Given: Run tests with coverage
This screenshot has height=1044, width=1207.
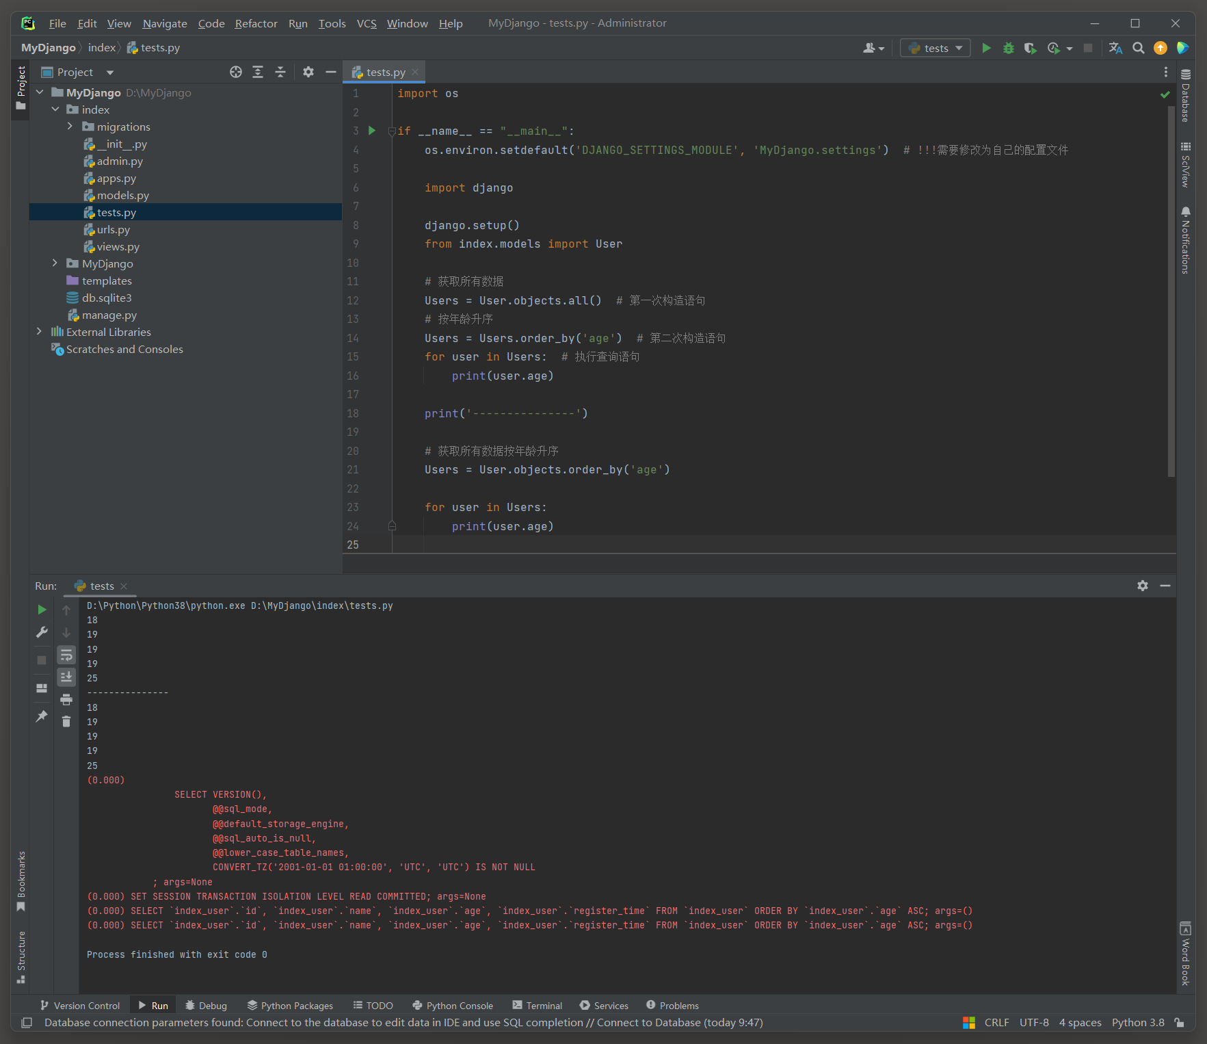Looking at the screenshot, I should tap(1030, 48).
